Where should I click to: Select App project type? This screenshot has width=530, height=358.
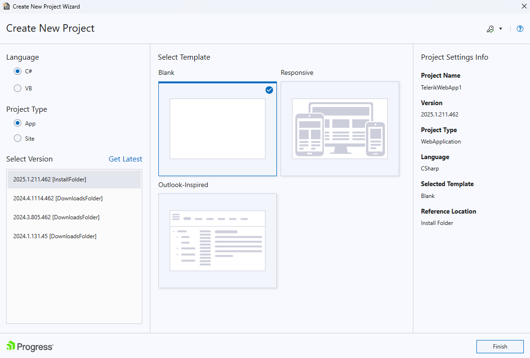[x=18, y=124]
